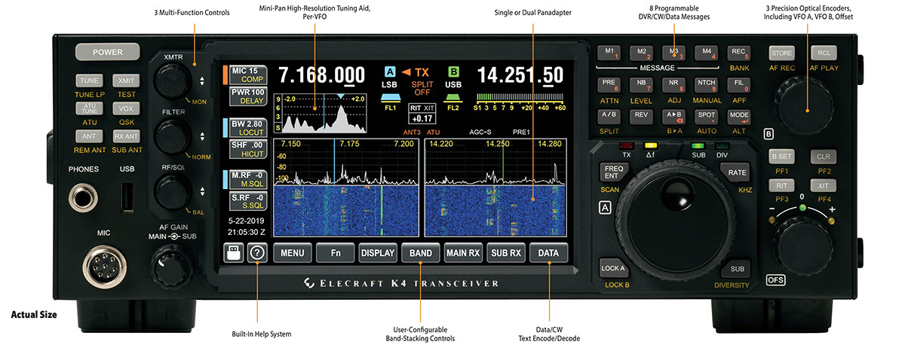Click the main VFO A tuning knob
The width and height of the screenshot is (905, 348).
click(x=676, y=217)
